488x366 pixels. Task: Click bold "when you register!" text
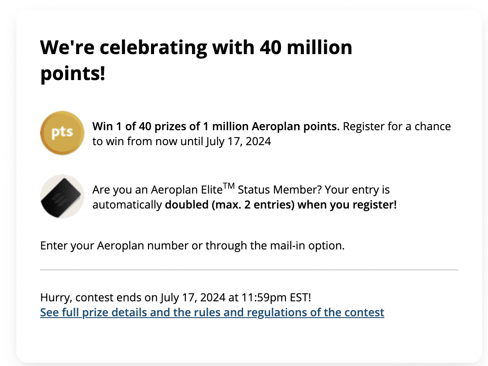coord(347,205)
